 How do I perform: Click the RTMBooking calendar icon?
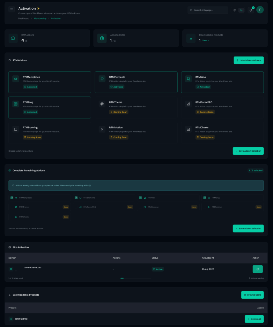16,129
